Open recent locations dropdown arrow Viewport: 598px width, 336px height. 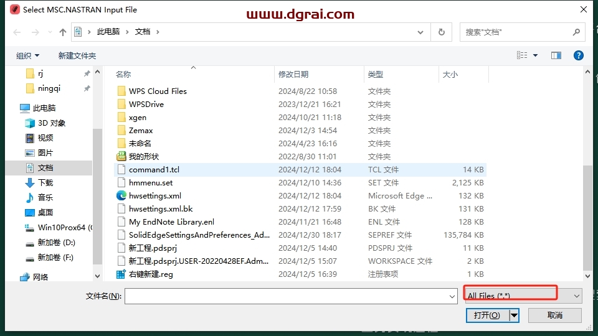point(50,32)
